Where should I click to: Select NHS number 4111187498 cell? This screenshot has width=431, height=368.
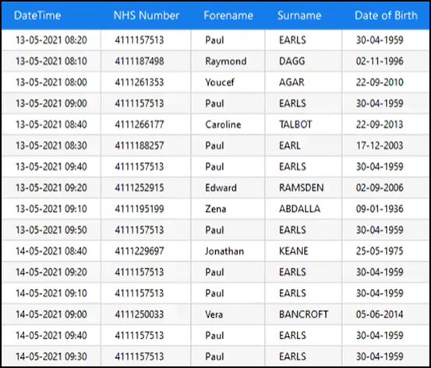(x=146, y=61)
